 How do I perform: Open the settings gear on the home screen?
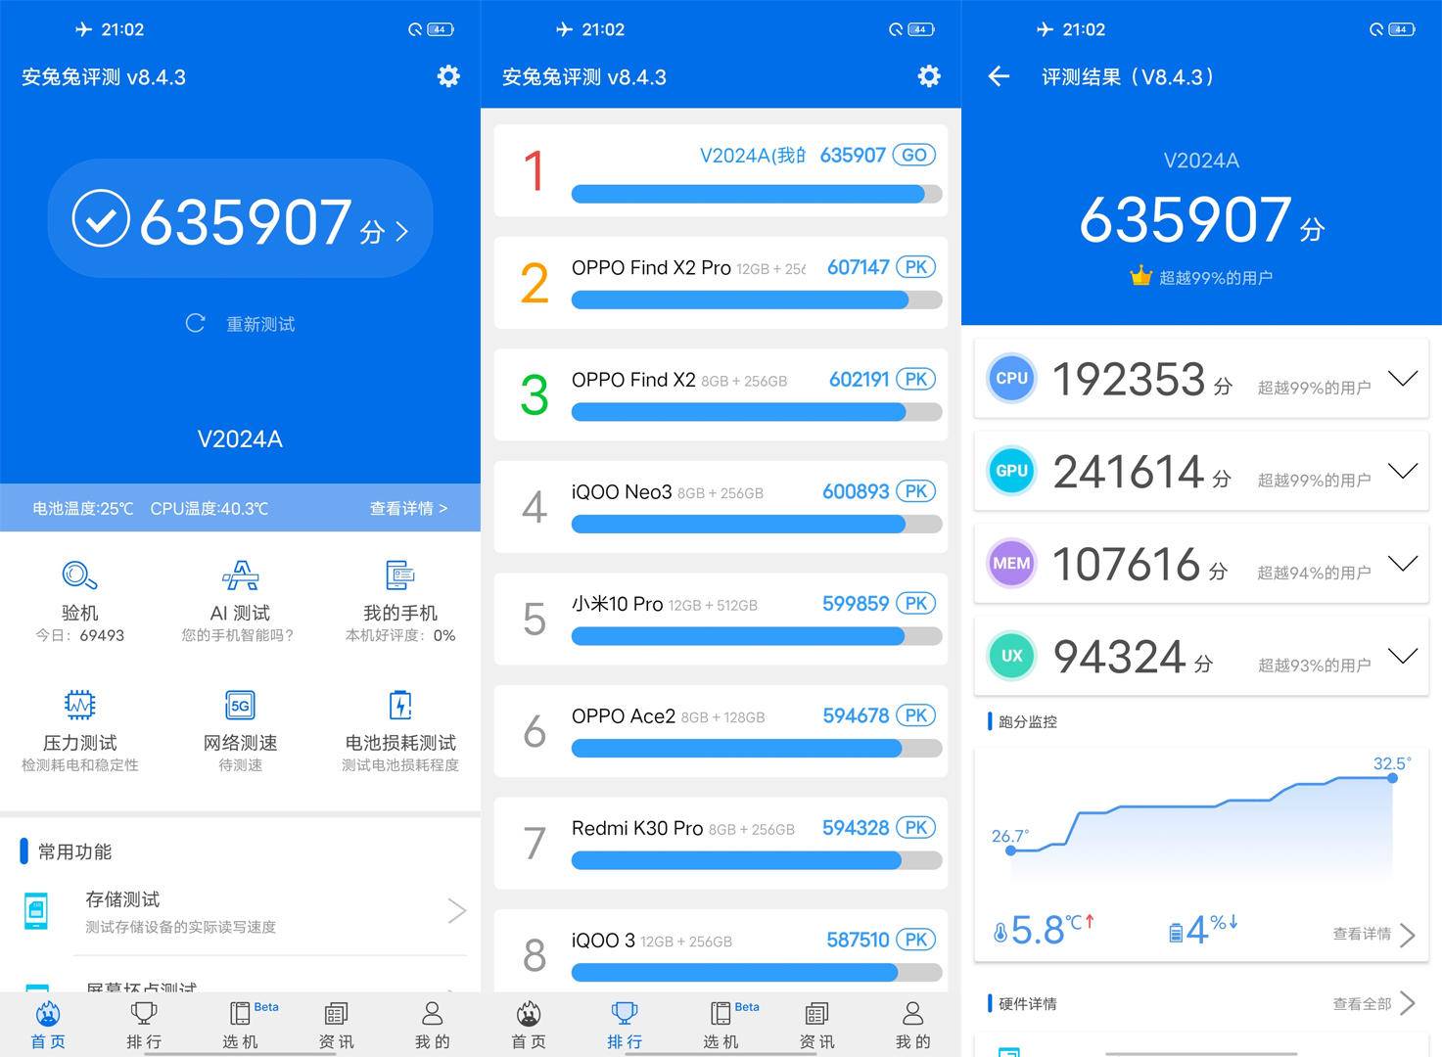[447, 76]
